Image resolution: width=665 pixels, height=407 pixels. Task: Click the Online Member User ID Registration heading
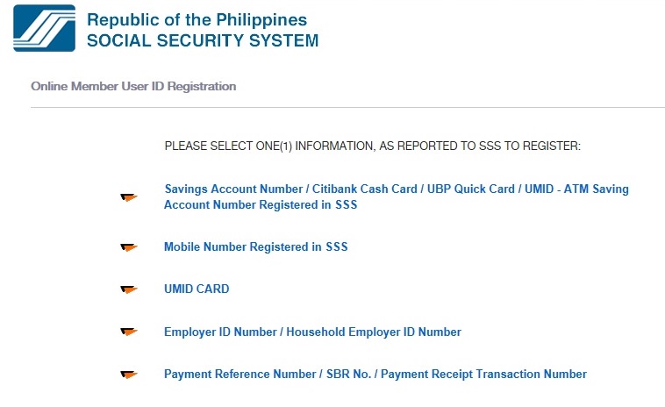pyautogui.click(x=133, y=86)
